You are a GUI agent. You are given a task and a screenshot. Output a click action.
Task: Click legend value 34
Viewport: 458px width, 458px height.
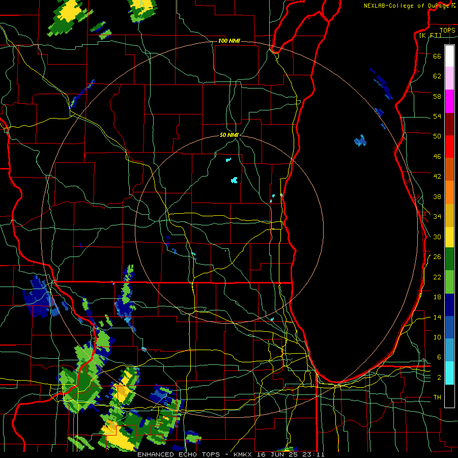(437, 217)
